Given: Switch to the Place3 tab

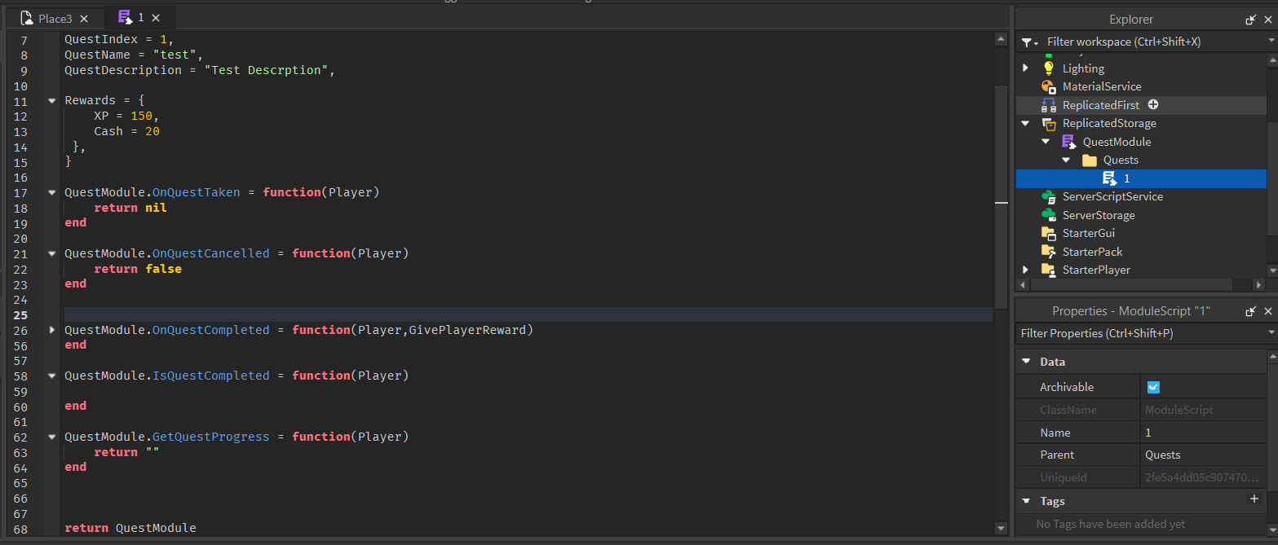Looking at the screenshot, I should coord(55,18).
